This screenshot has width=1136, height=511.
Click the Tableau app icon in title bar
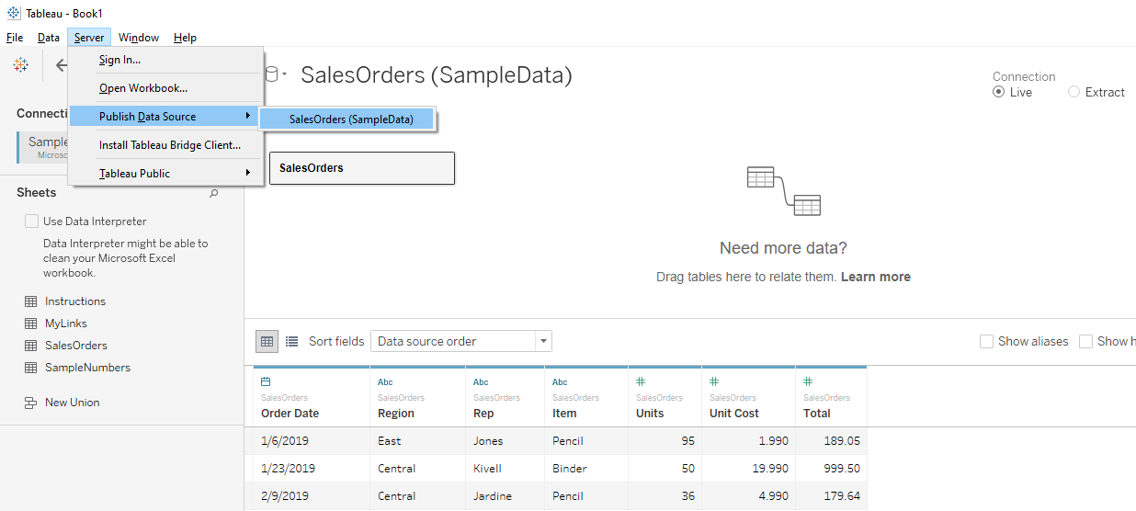13,15
